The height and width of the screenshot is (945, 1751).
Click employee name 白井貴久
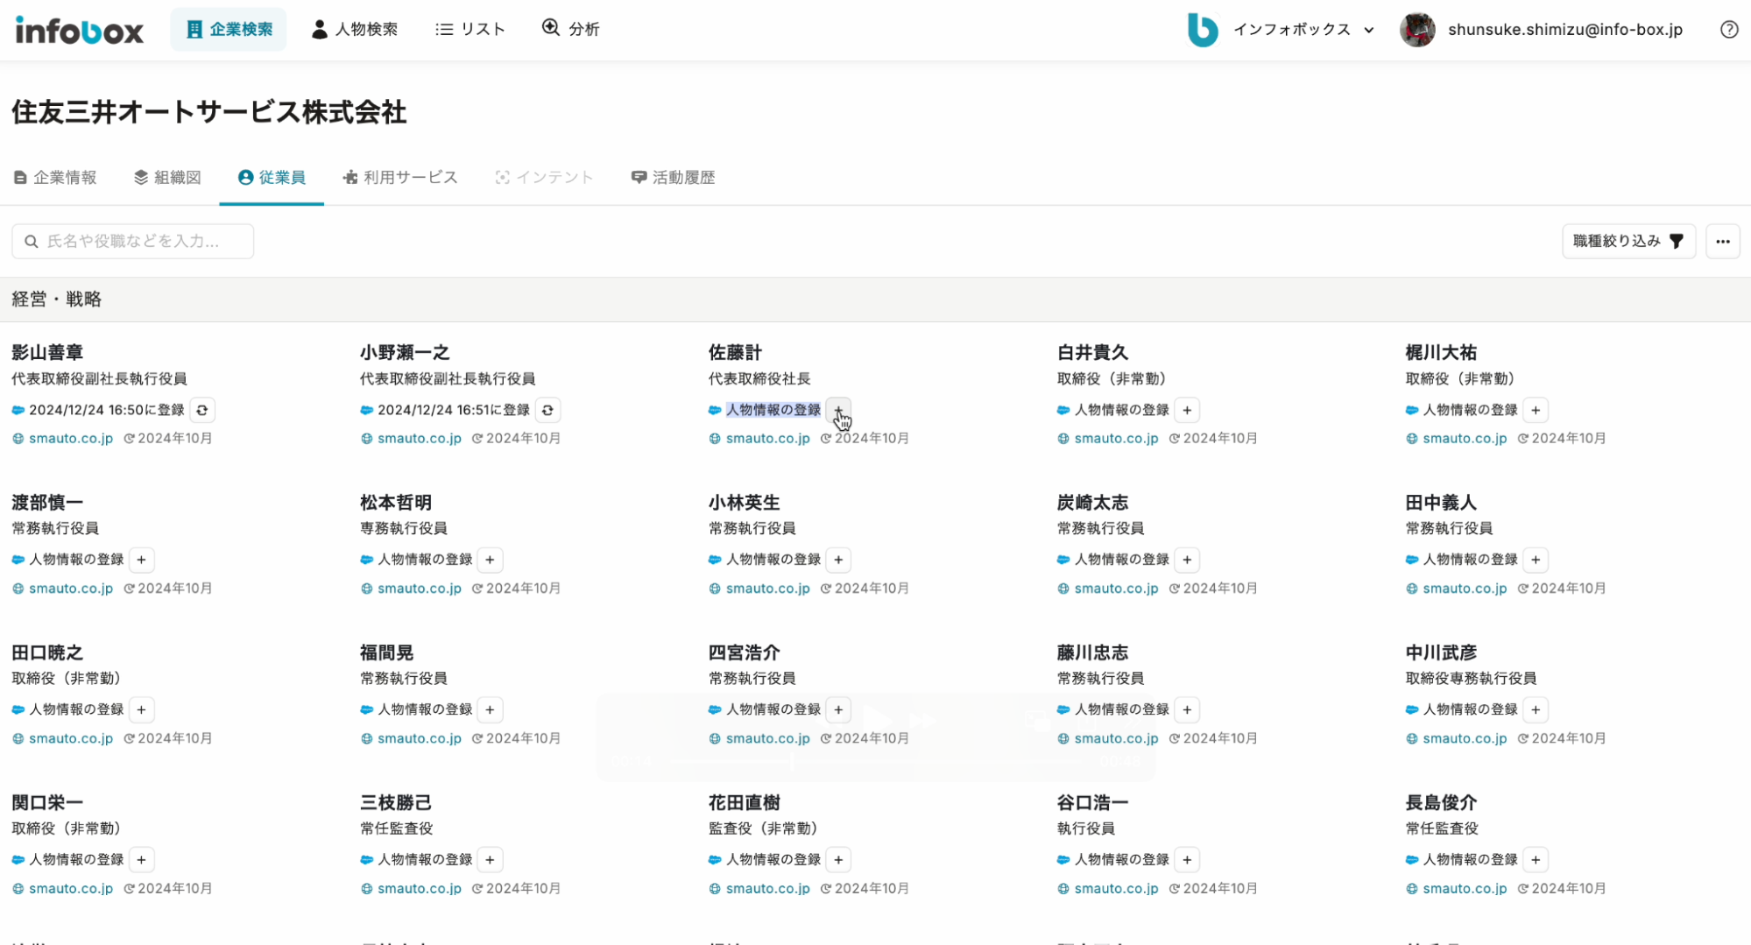click(1092, 352)
